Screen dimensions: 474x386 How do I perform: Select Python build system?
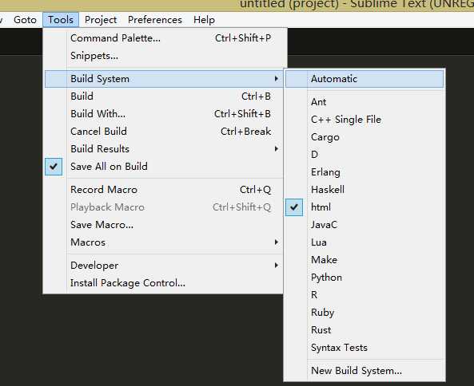pos(364,278)
